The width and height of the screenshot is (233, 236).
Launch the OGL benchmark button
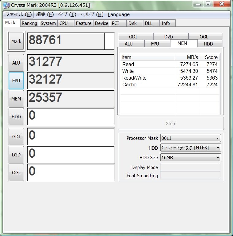(x=16, y=172)
